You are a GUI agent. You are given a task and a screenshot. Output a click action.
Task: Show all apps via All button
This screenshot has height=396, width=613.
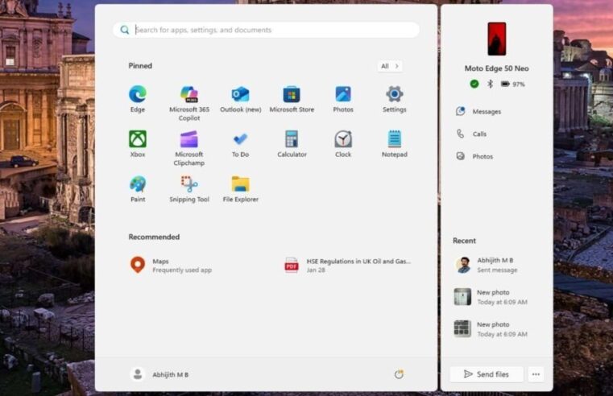coord(390,66)
